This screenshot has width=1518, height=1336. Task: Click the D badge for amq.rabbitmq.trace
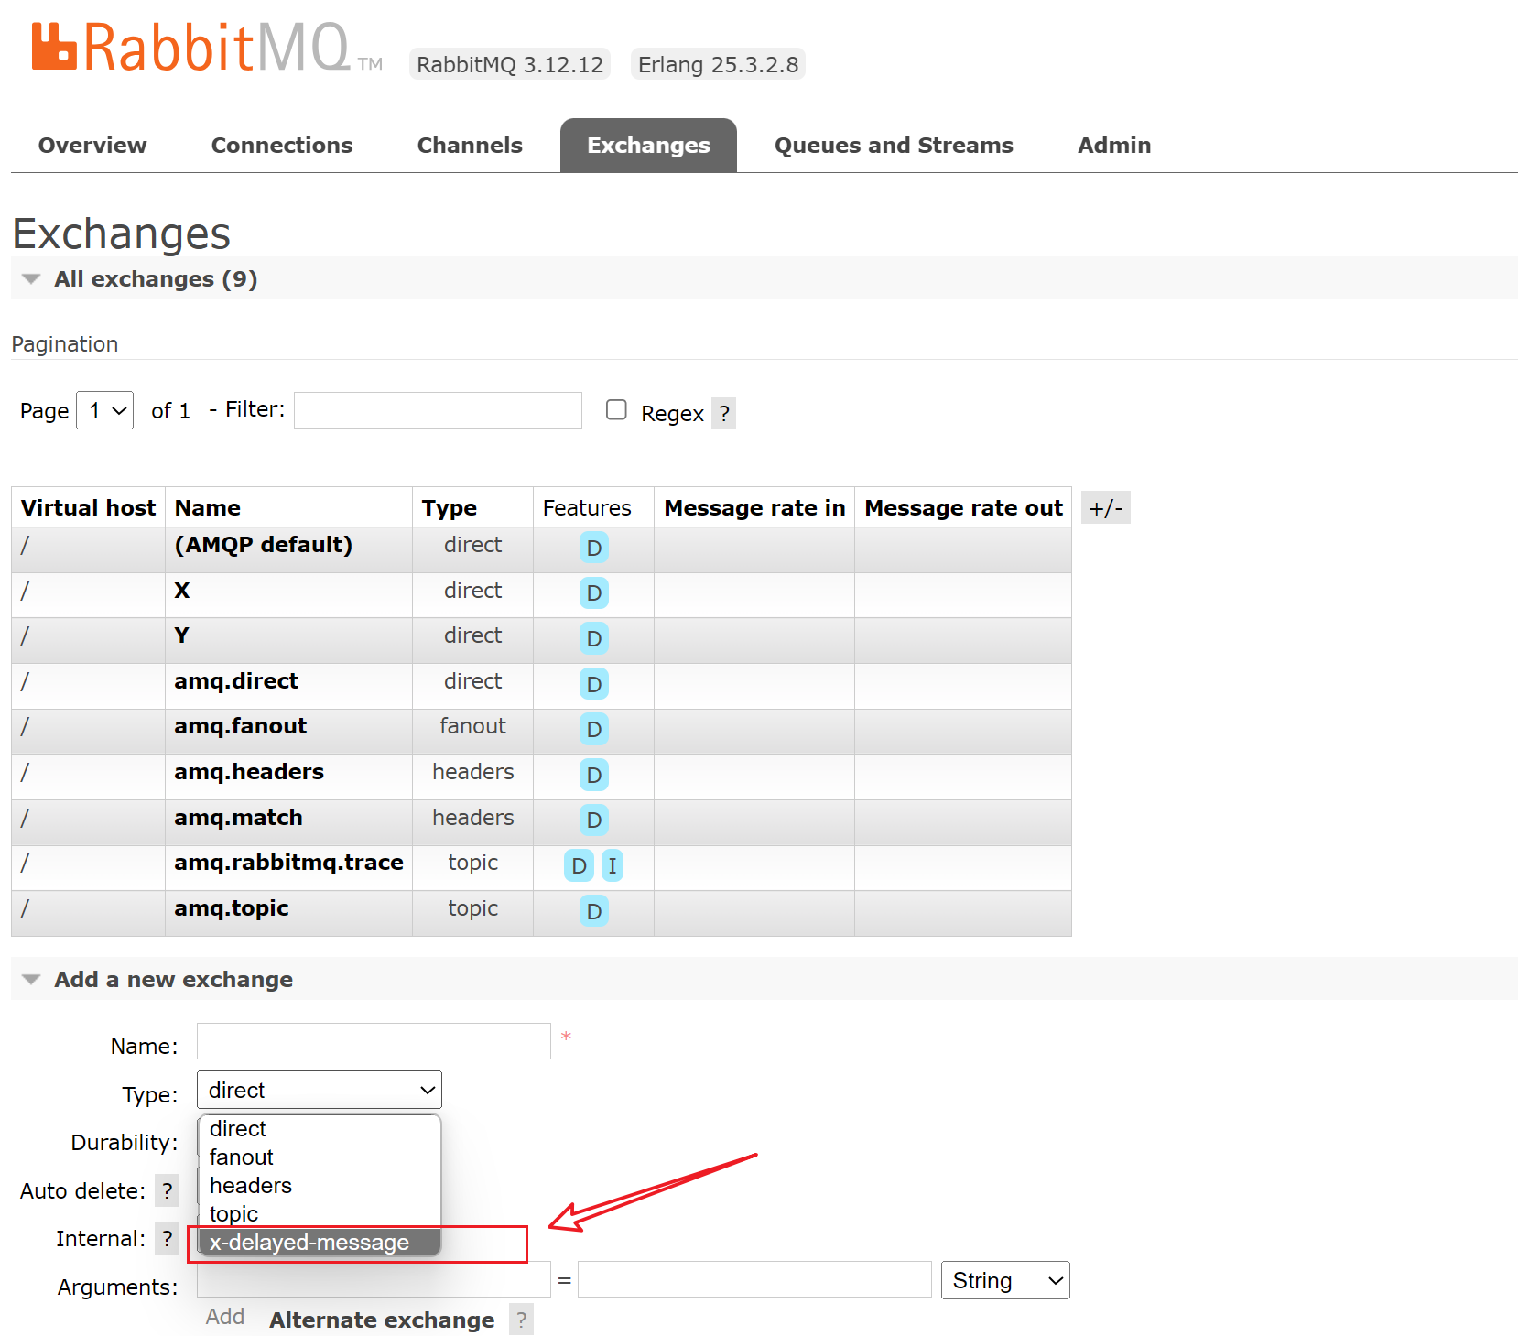coord(579,865)
